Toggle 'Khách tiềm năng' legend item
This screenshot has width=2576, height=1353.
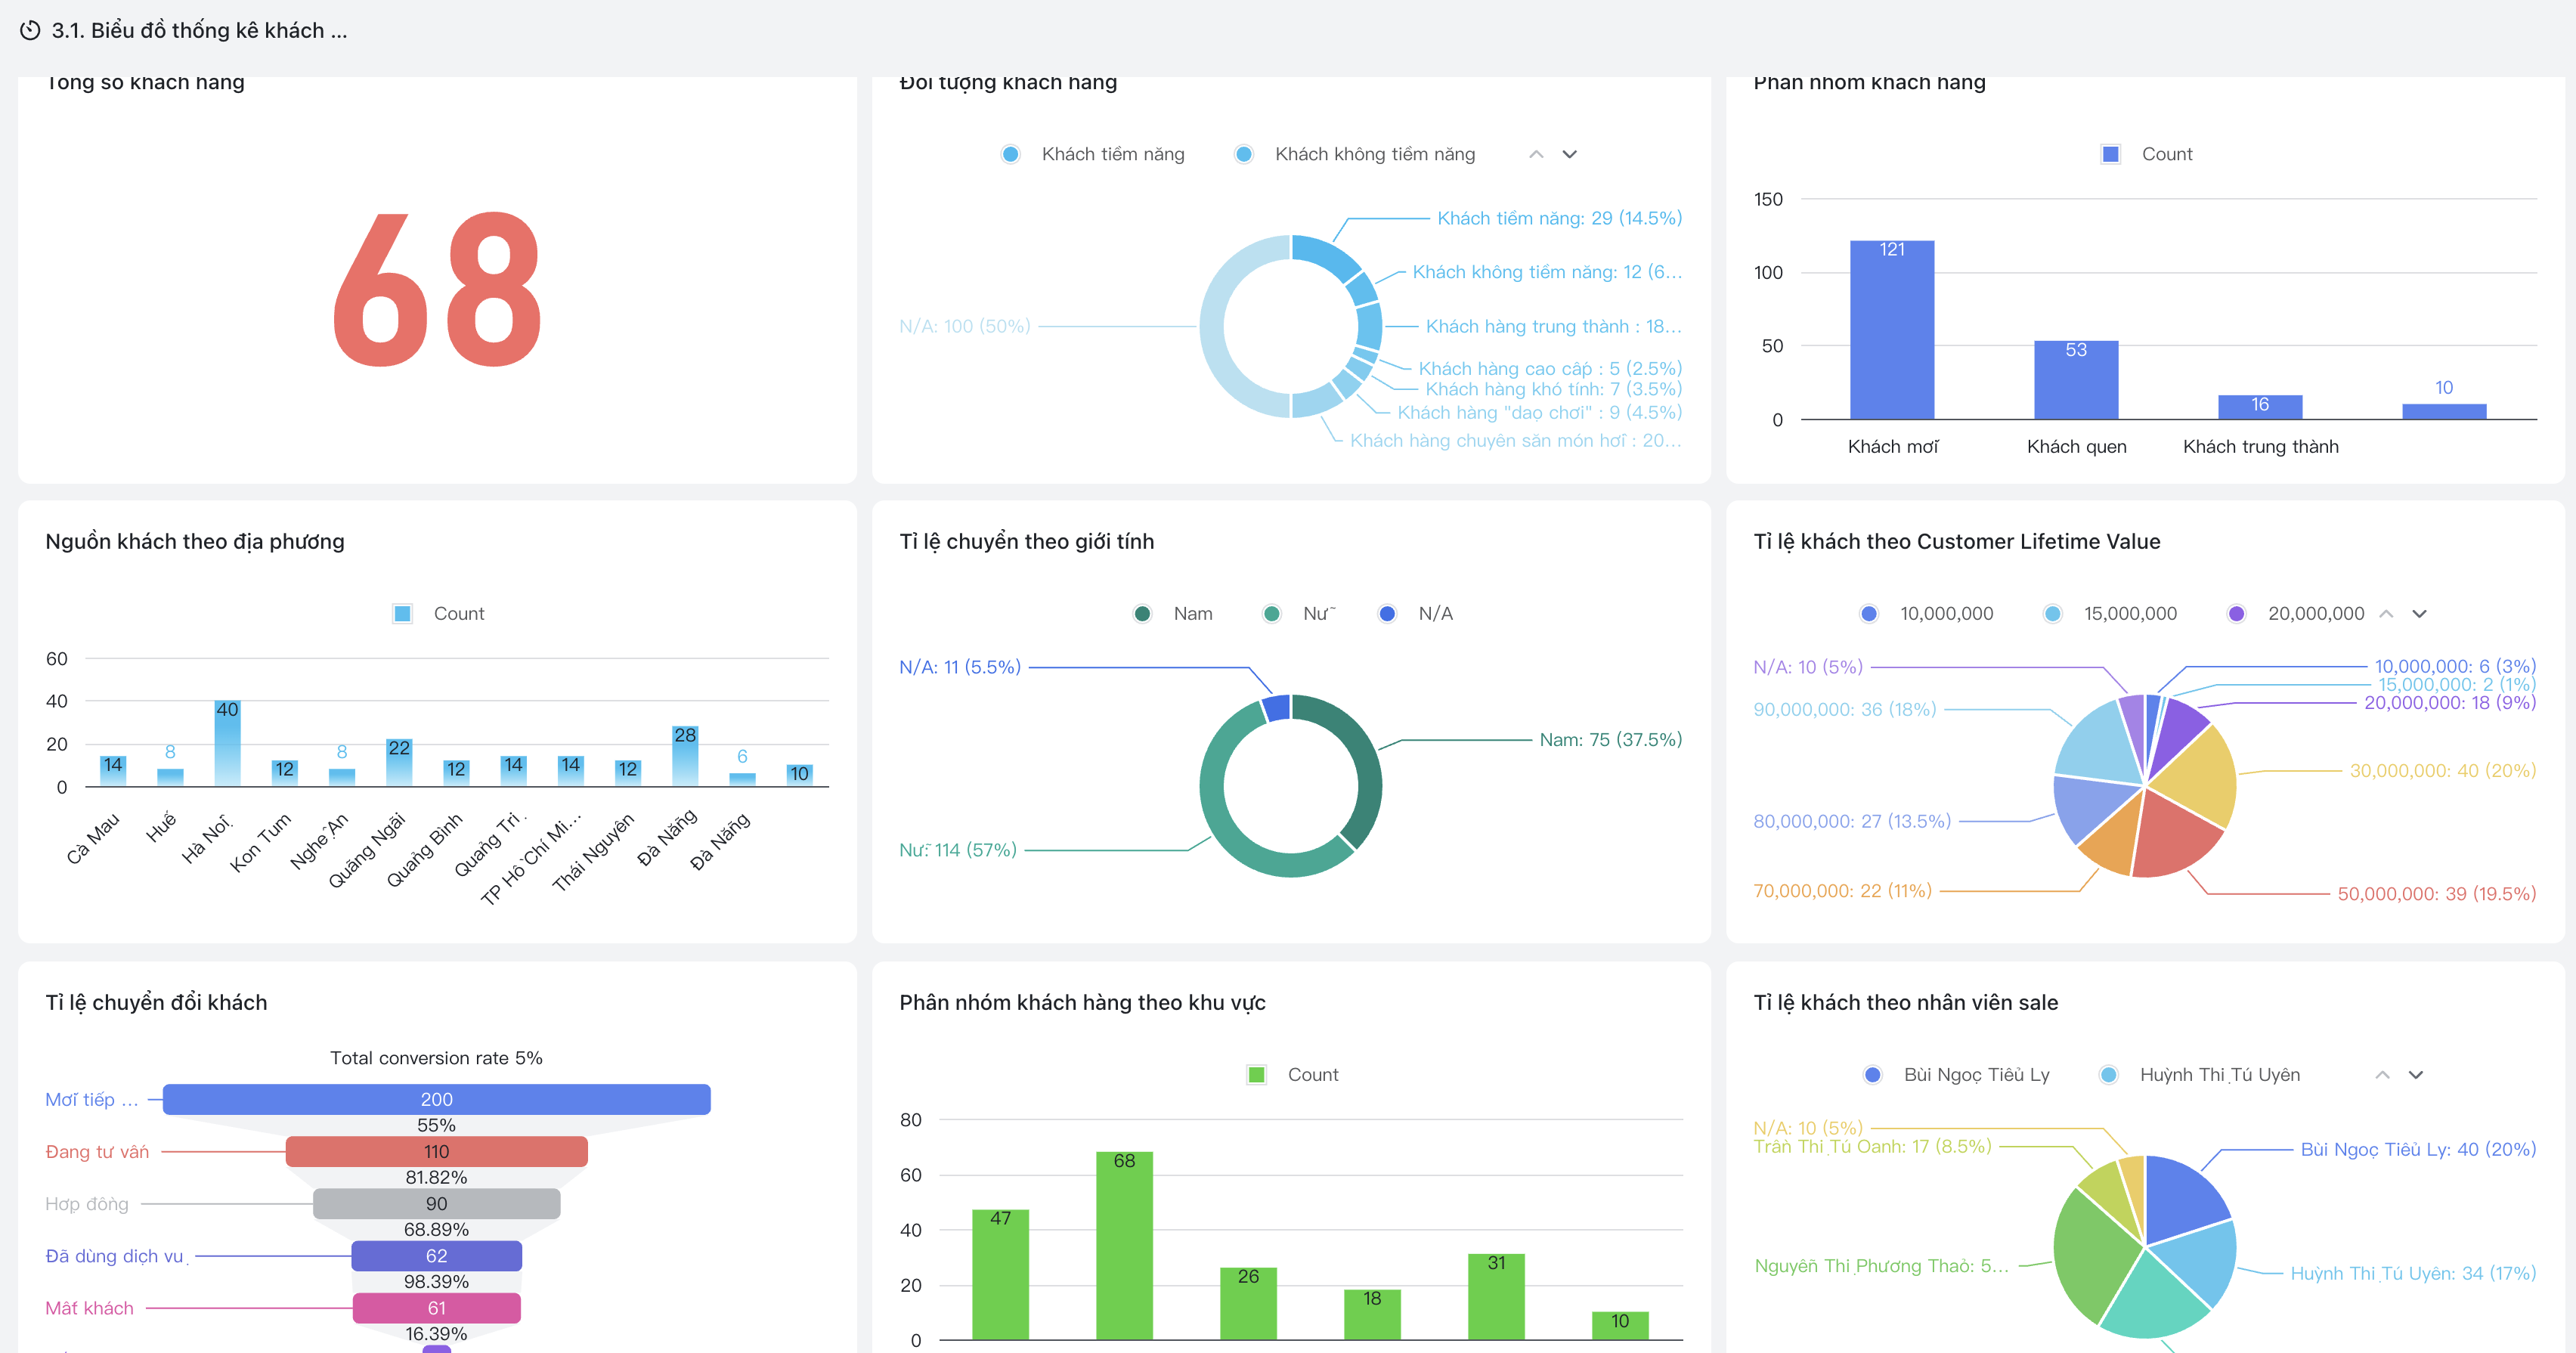(1093, 154)
